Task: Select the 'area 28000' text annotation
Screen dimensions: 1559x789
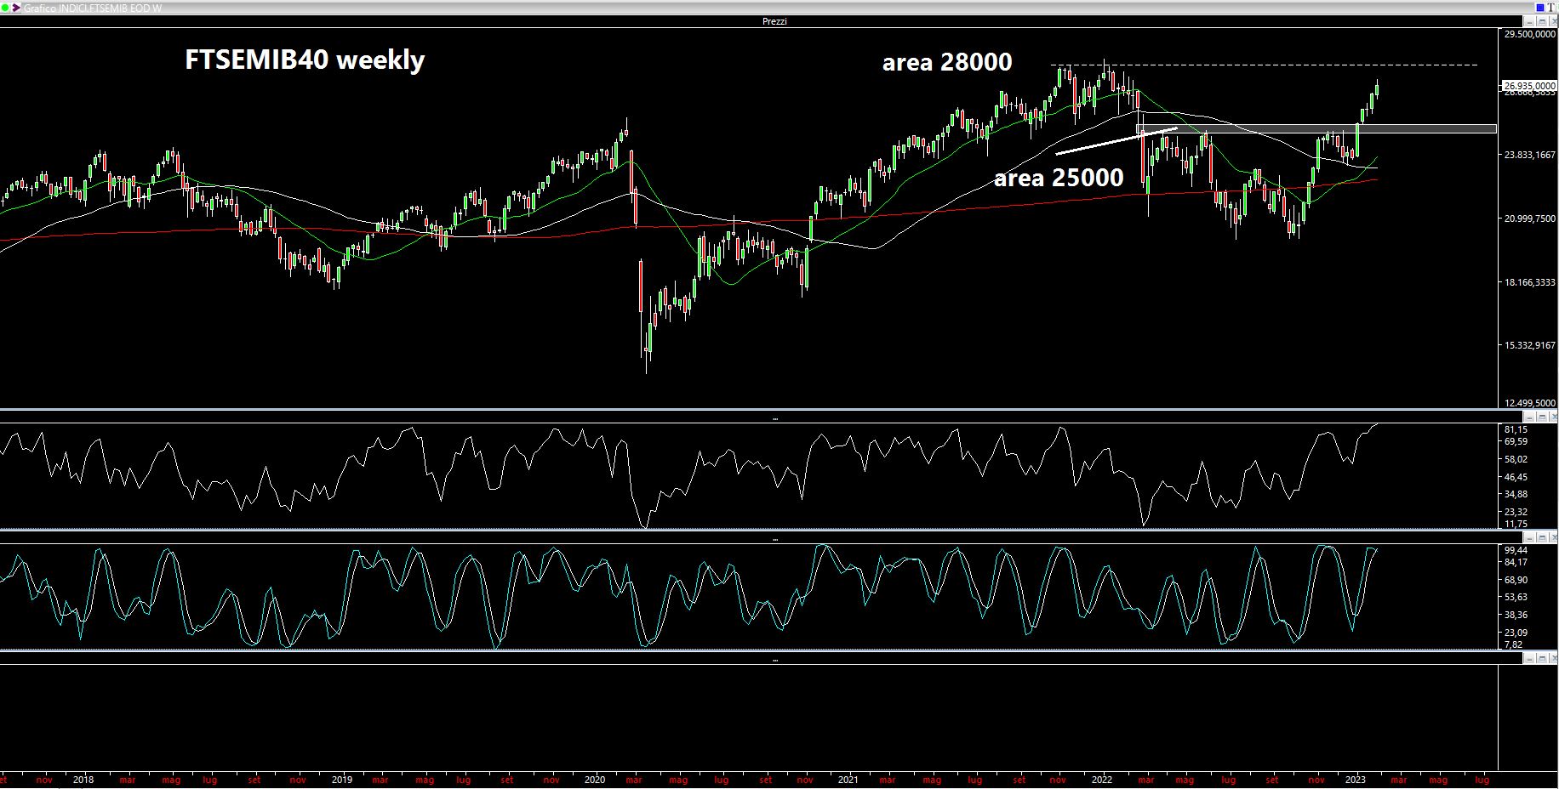Action: coord(947,62)
